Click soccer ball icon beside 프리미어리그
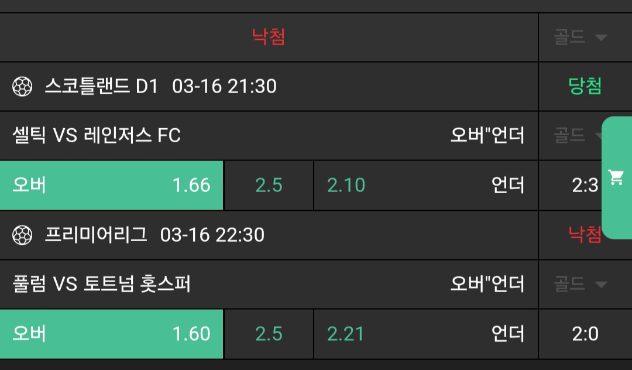 coord(22,235)
